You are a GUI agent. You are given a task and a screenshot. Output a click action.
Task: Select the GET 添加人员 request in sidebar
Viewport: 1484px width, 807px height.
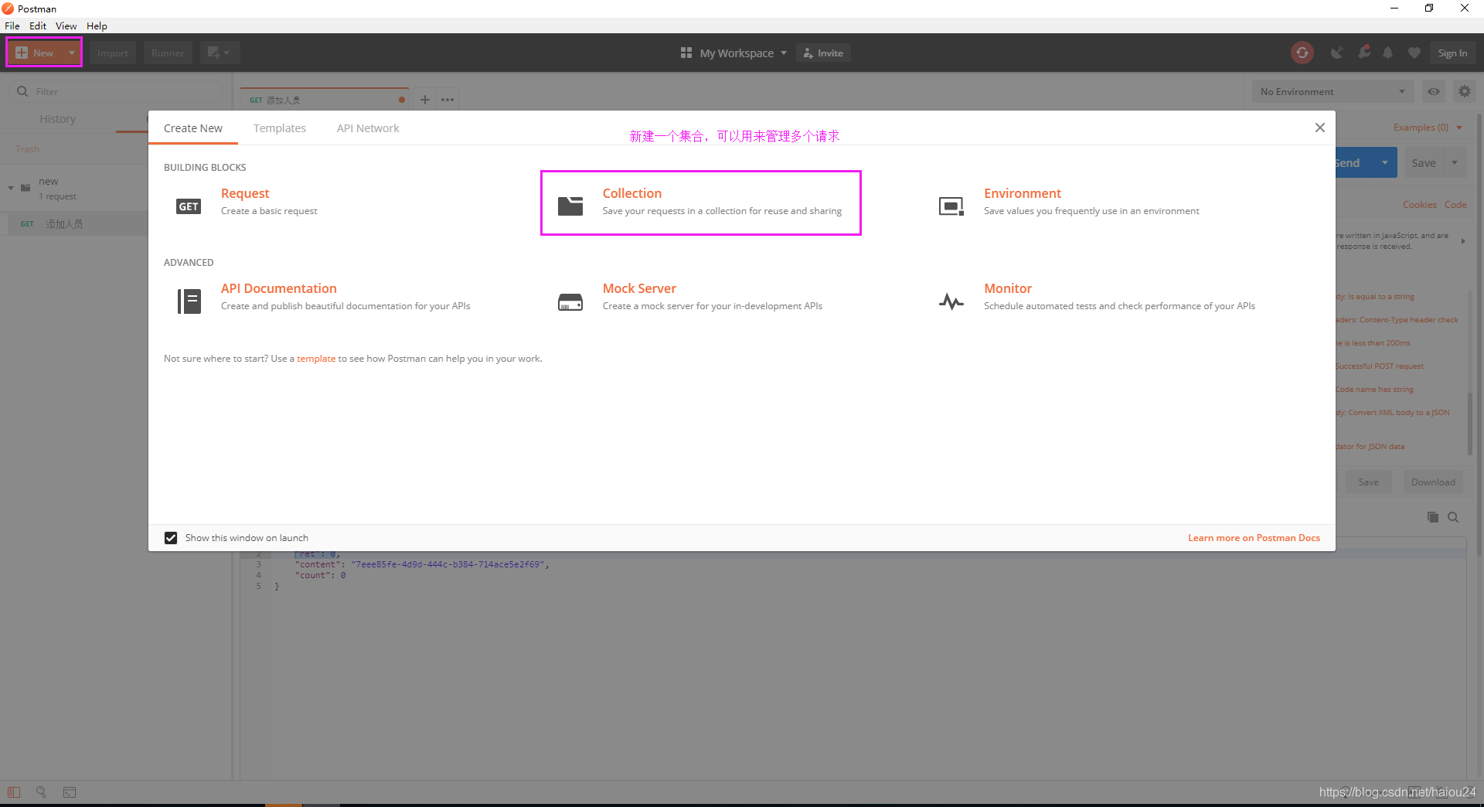(x=73, y=224)
